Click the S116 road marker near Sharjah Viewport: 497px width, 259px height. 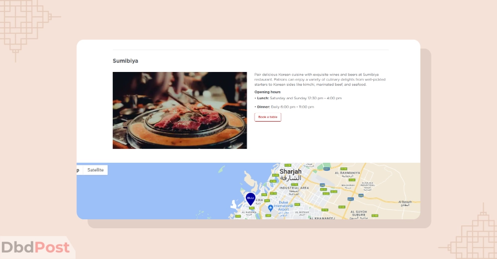coord(295,184)
